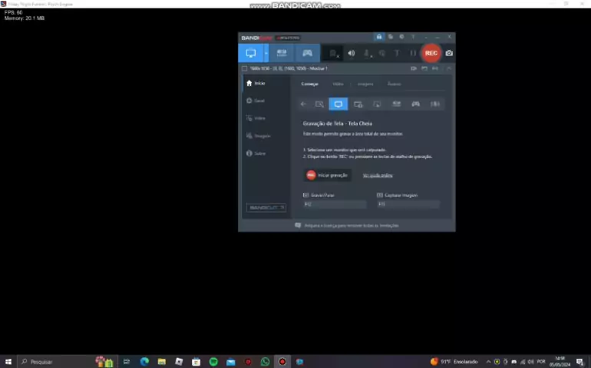
Task: Select the Começar tab
Action: 310,84
